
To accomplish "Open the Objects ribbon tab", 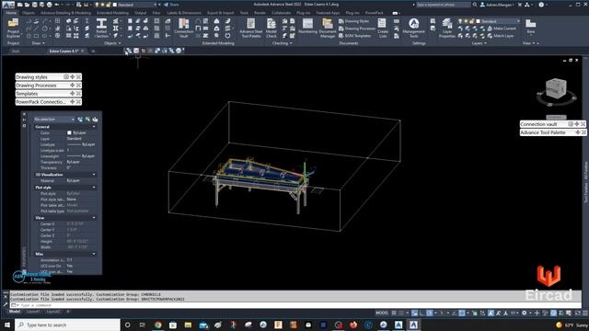I will tap(29, 13).
